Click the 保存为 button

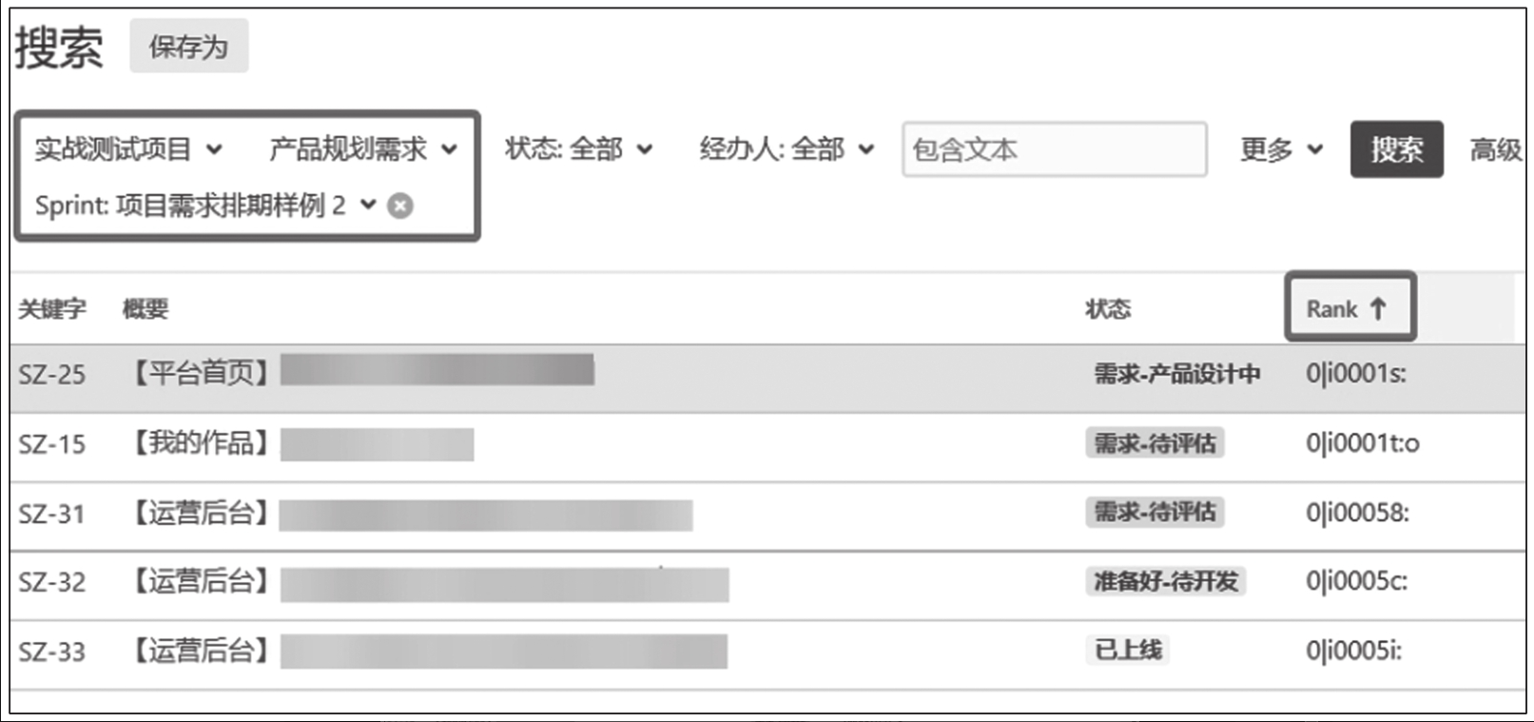coord(188,47)
